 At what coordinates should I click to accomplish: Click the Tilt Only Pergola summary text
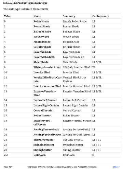(73, 140)
